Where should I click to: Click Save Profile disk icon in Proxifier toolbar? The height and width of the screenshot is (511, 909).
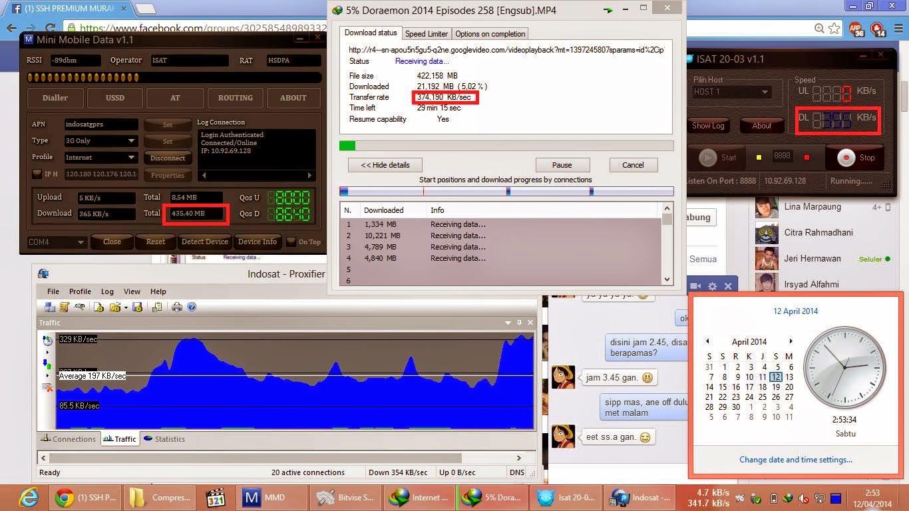pyautogui.click(x=137, y=307)
